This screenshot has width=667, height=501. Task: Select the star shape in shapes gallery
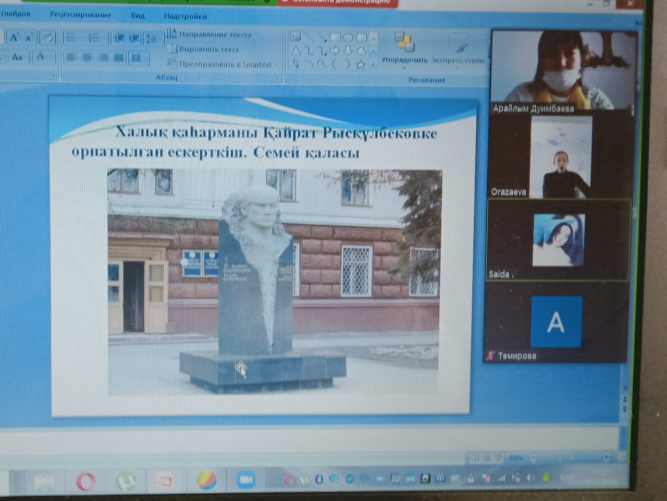tap(360, 65)
